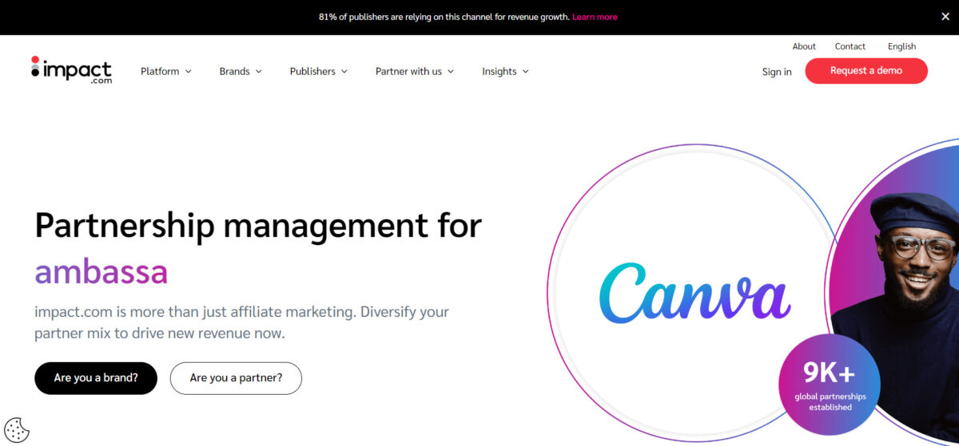The width and height of the screenshot is (959, 446).
Task: Expand the Publishers chevron
Action: (344, 71)
